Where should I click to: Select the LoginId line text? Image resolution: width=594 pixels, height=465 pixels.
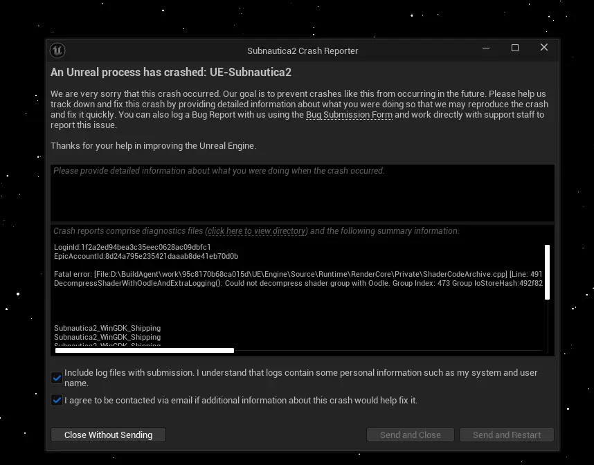pos(132,247)
